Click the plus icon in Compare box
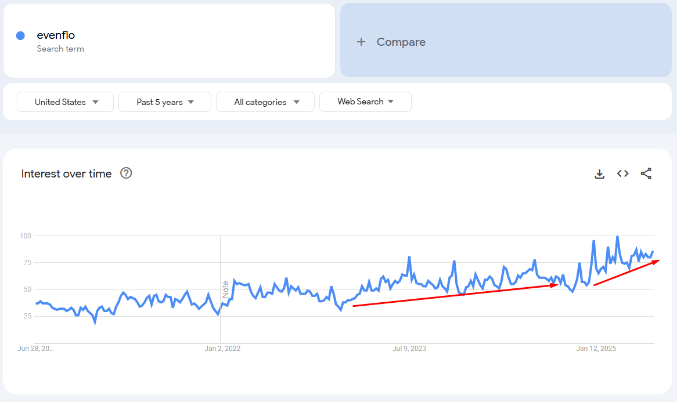The image size is (677, 402). [361, 42]
